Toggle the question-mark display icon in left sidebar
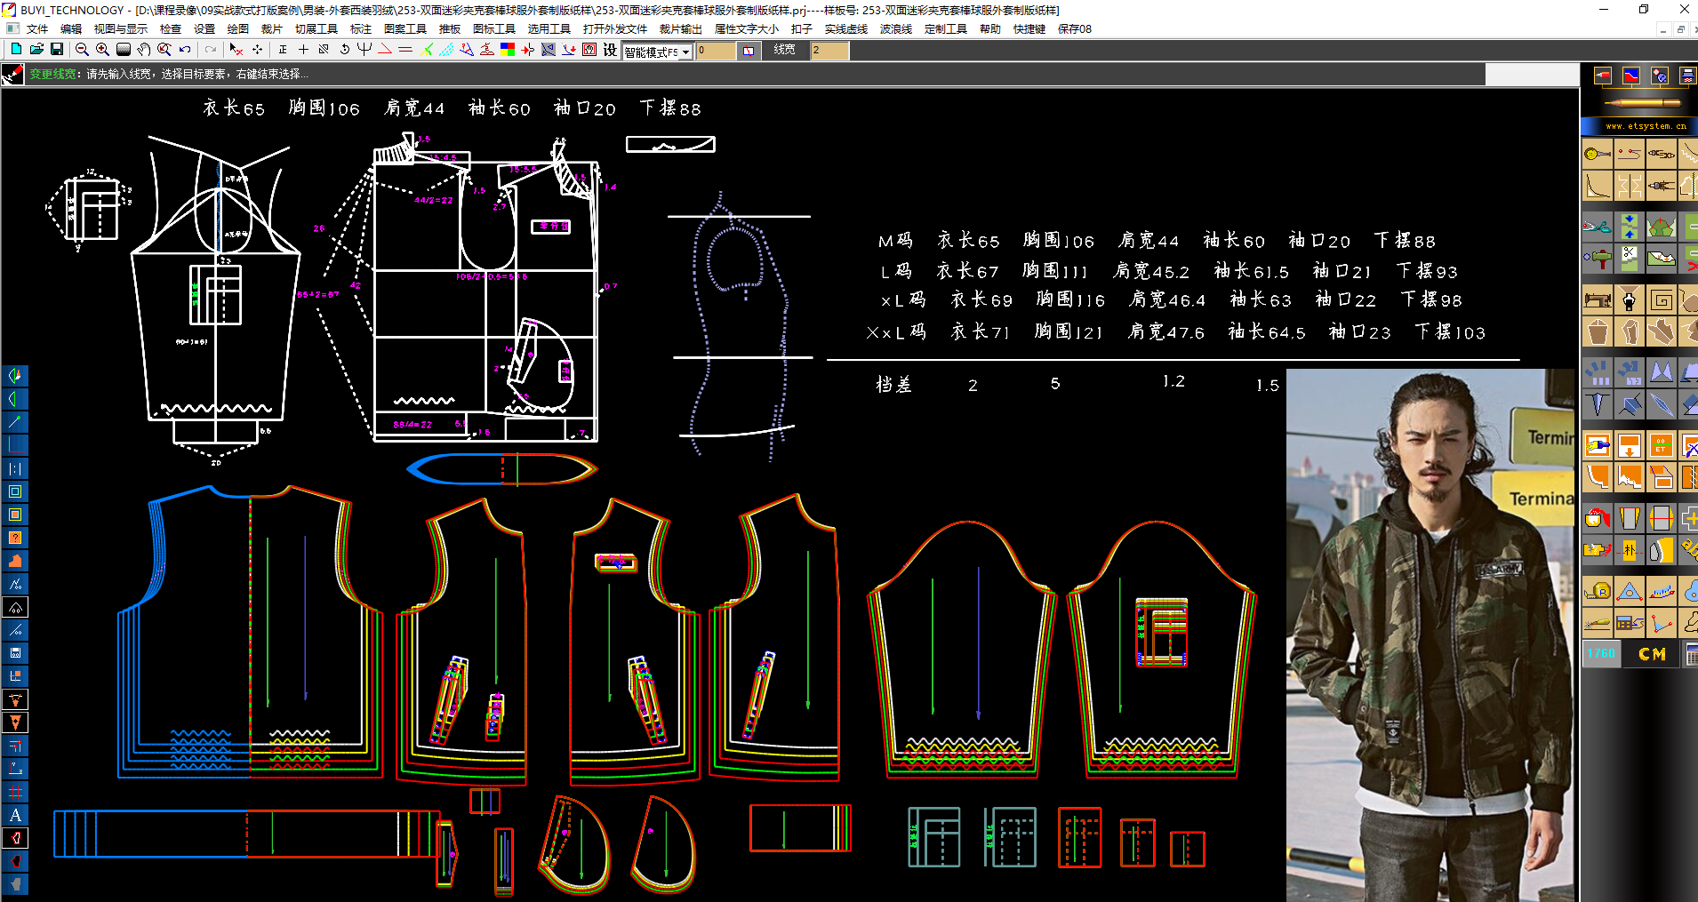Screen dimensions: 1698x902 pos(15,538)
